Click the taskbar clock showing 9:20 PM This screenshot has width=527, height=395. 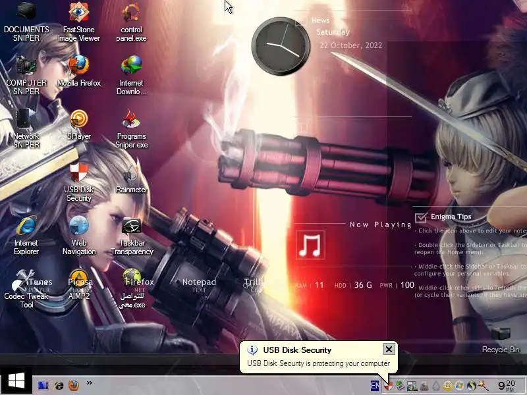(x=507, y=386)
